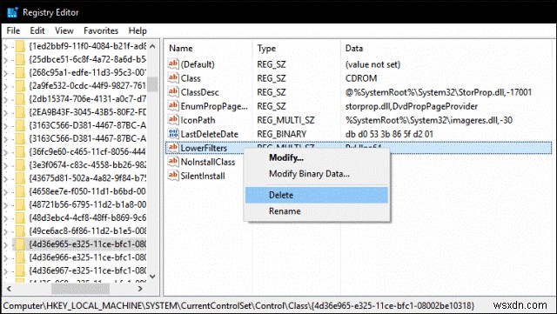Expand the {36fc9e60-c465-11cf key arrow
557x314 pixels.
pos(6,152)
